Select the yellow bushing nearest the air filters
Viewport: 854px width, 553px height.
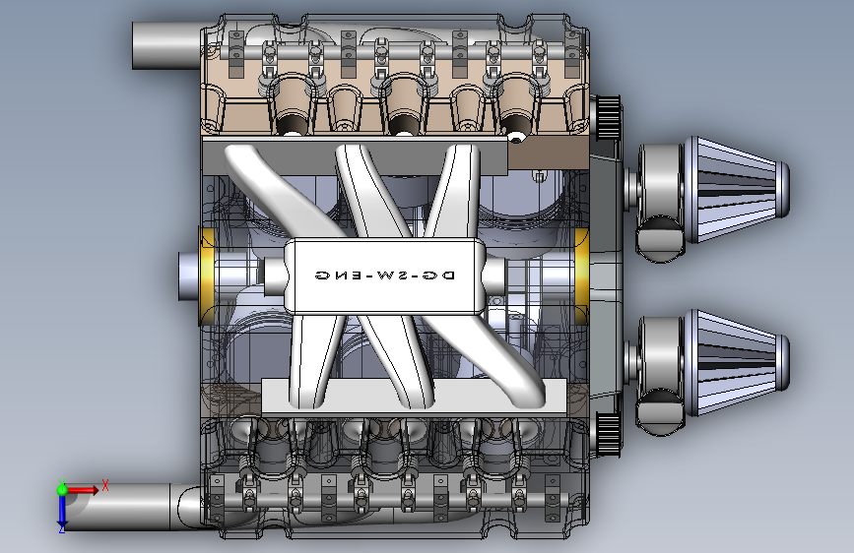click(582, 276)
